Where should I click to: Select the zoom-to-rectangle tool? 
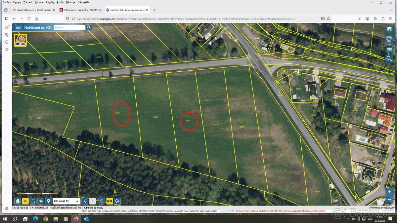33,201
